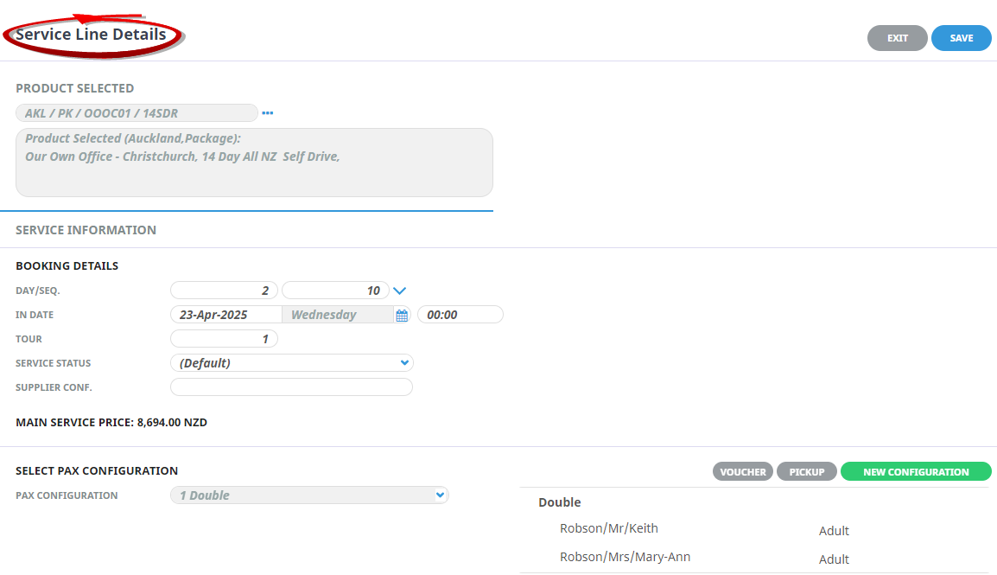Click the Exit button
The width and height of the screenshot is (997, 575).
897,38
